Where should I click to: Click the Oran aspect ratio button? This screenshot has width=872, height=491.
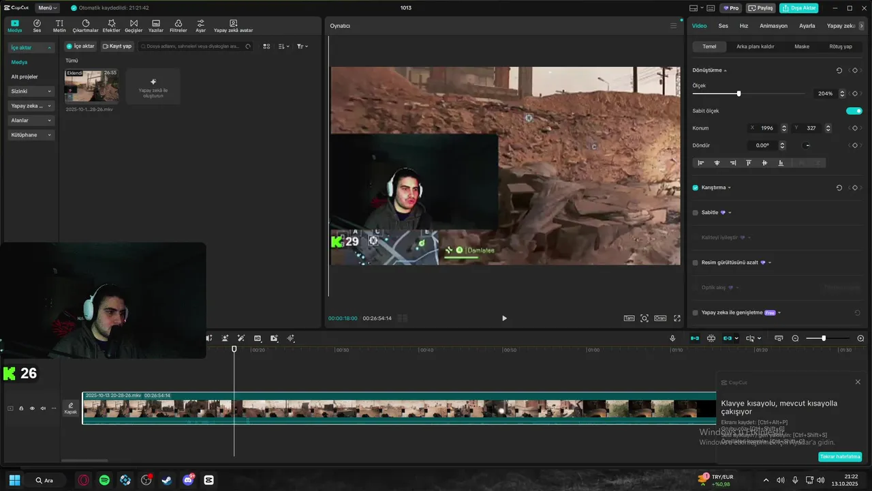tap(660, 318)
